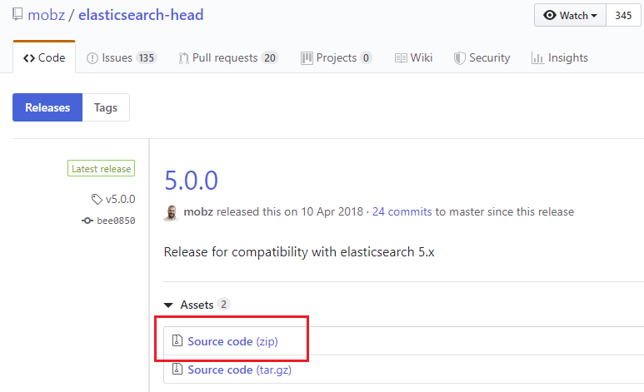Image resolution: width=644 pixels, height=392 pixels.
Task: Click the archive icon beside Source code (tar.gz)
Action: (177, 369)
